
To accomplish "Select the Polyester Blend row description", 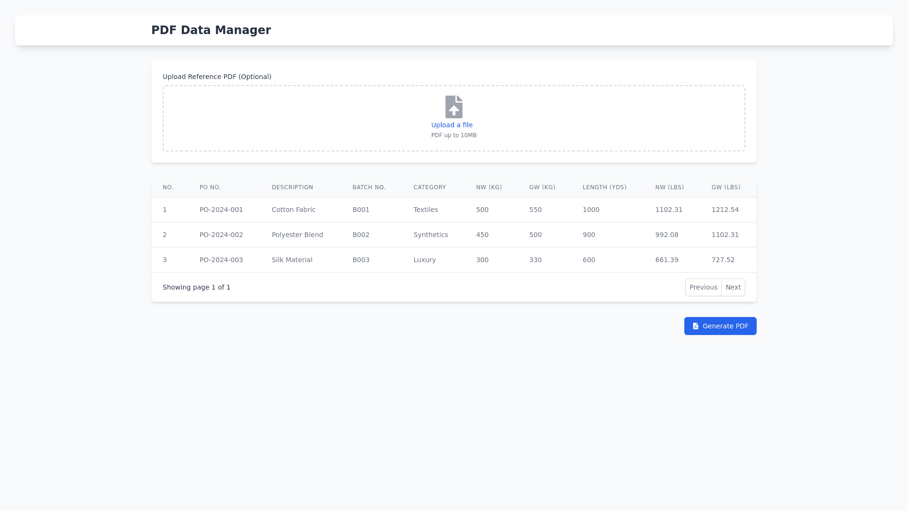I will tap(297, 235).
